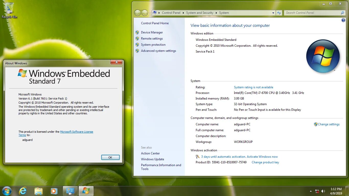Click the search magnifier icon
The image size is (349, 196).
coord(343,13)
